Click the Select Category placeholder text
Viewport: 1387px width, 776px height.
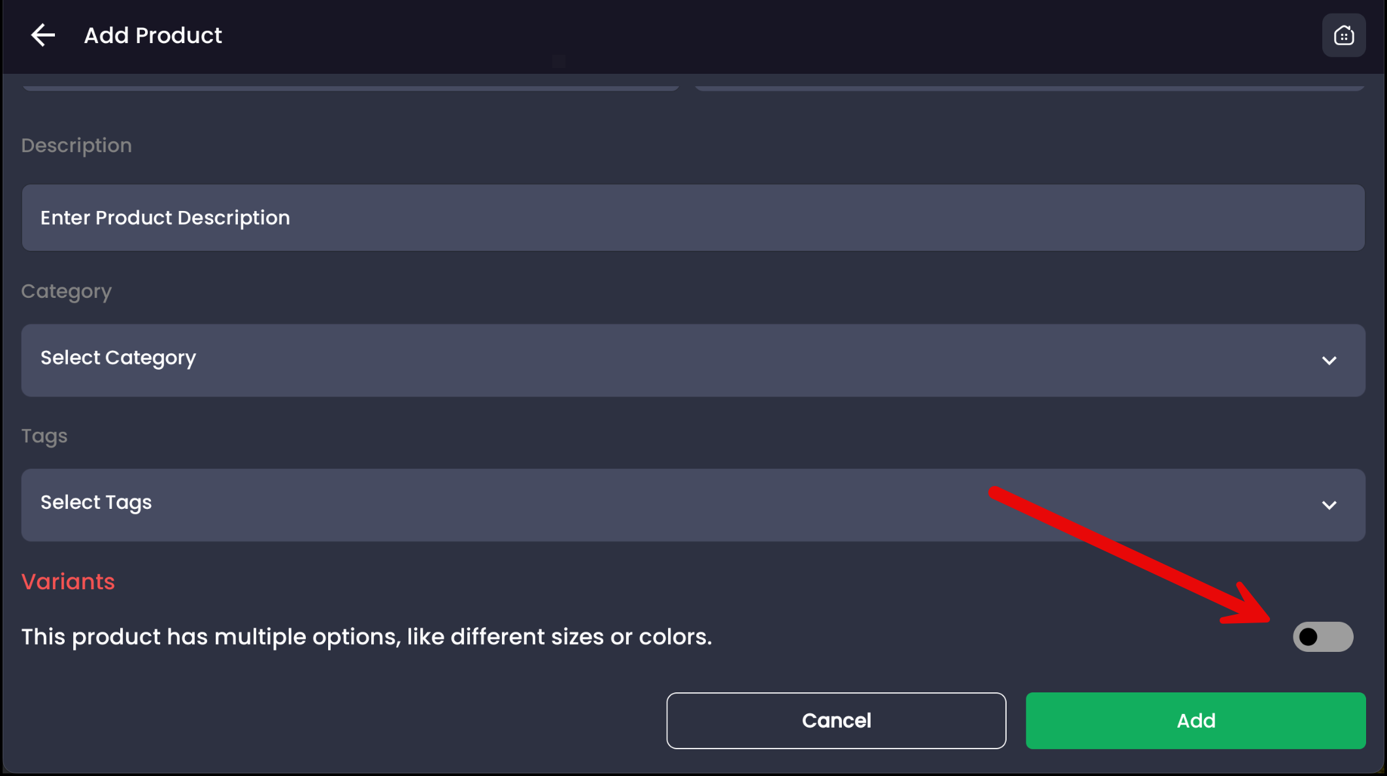pyautogui.click(x=118, y=357)
